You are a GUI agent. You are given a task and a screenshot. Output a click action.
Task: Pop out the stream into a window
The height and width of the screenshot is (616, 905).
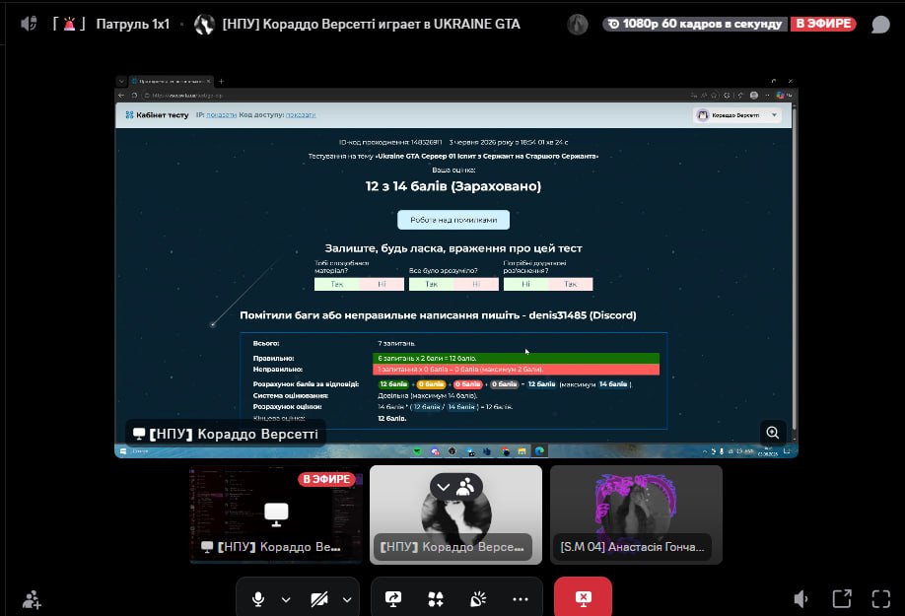(x=842, y=598)
